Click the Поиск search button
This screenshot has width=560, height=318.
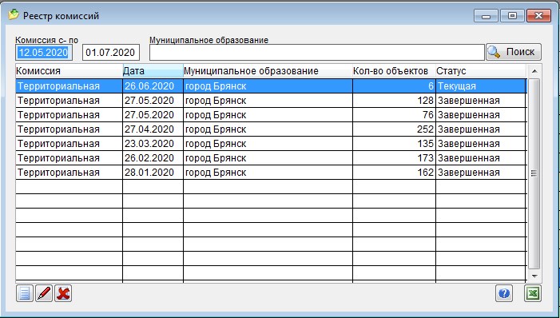pyautogui.click(x=514, y=52)
